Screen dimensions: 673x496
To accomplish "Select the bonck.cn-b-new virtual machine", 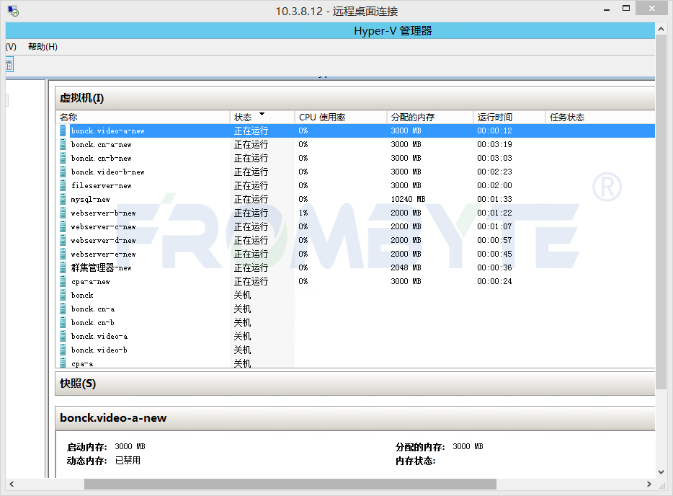I will coord(102,158).
